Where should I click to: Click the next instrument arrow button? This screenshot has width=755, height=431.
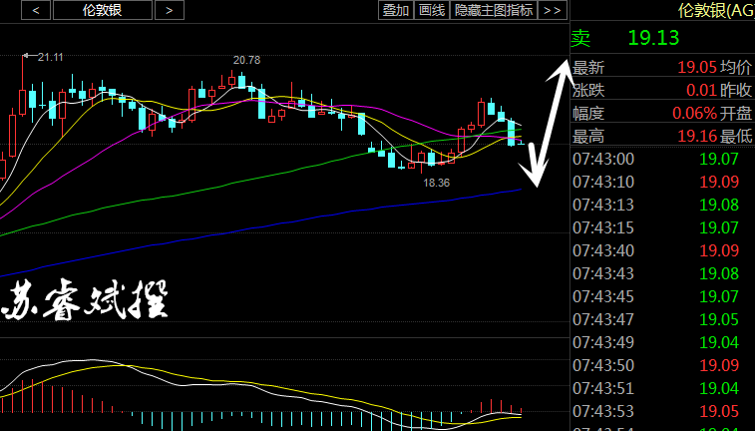[x=170, y=10]
